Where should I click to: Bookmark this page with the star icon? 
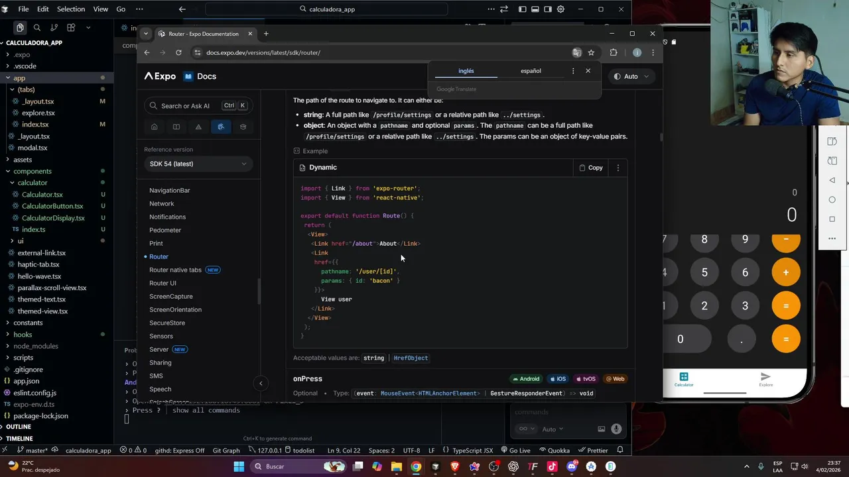591,52
